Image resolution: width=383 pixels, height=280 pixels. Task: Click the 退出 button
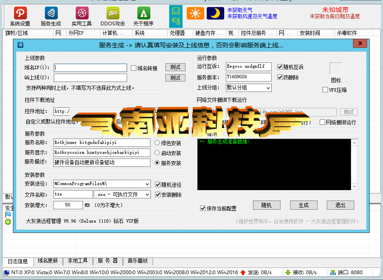(340, 205)
